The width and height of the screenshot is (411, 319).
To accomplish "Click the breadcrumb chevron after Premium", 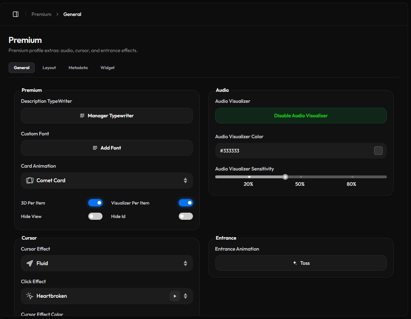I will click(x=57, y=14).
